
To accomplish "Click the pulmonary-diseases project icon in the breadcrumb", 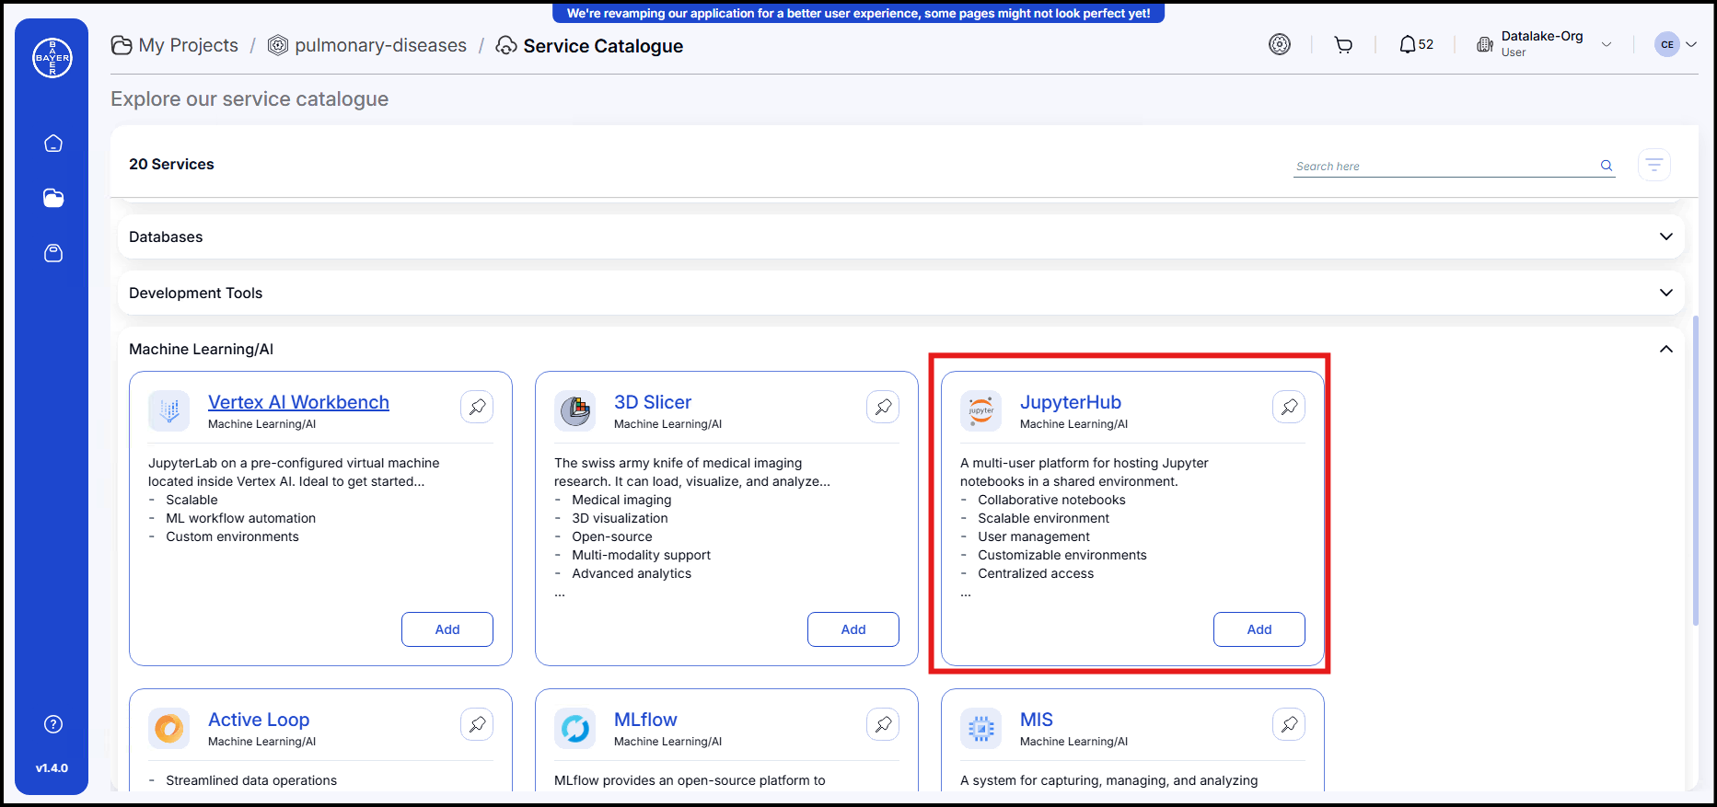I will [278, 45].
